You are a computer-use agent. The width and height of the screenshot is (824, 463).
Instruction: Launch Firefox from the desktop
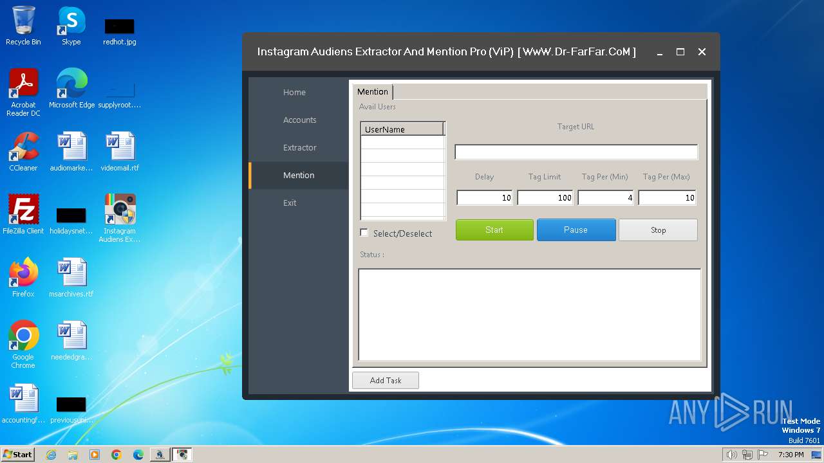tap(23, 278)
